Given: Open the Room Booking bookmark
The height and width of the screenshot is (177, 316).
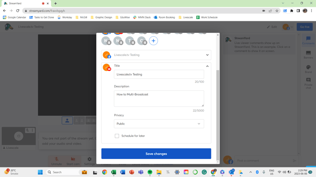Looking at the screenshot, I should [164, 17].
